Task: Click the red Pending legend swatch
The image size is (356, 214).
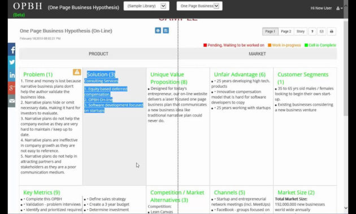Action: click(x=205, y=45)
